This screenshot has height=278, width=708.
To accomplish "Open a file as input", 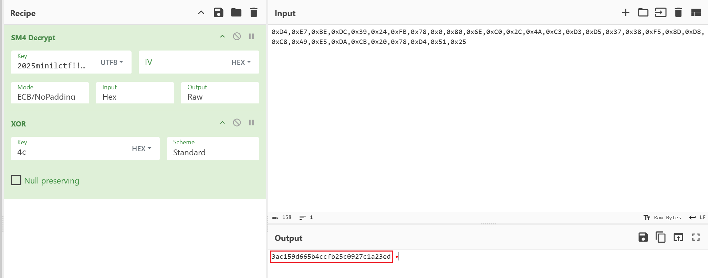I will 661,13.
